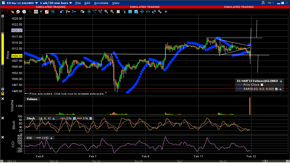Click the shift bars left arrow icon
This screenshot has height=163, width=290.
68,12
